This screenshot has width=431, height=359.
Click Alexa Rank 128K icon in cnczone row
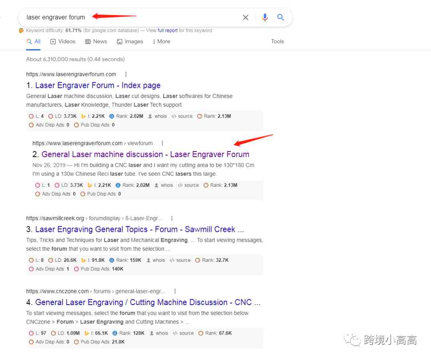115,333
